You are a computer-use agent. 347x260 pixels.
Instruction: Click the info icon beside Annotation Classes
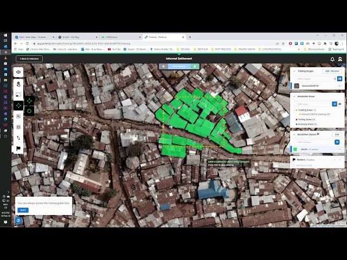[318, 134]
